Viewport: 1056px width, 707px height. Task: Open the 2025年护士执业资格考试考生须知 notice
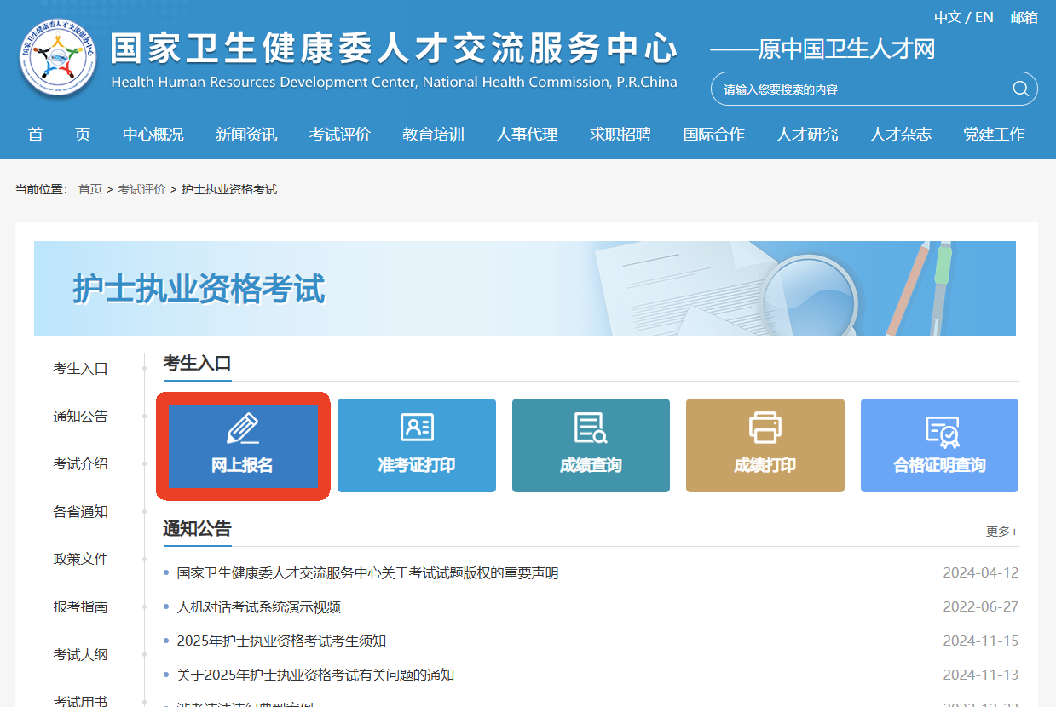pos(281,641)
